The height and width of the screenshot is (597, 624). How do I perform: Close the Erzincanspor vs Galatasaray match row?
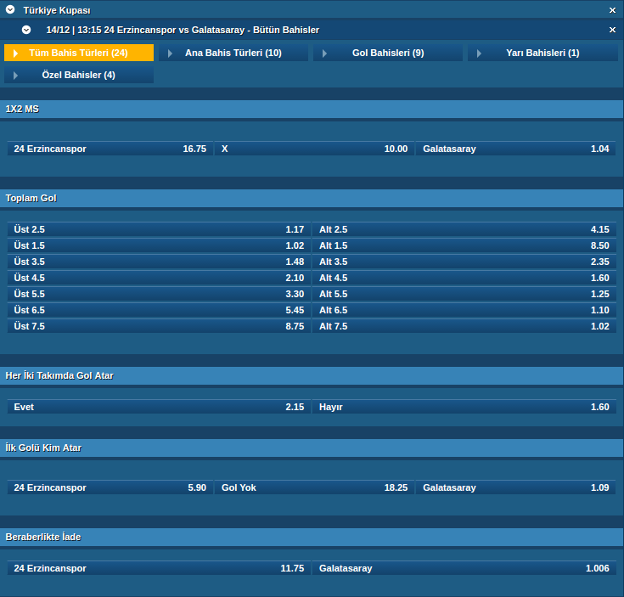pos(612,30)
